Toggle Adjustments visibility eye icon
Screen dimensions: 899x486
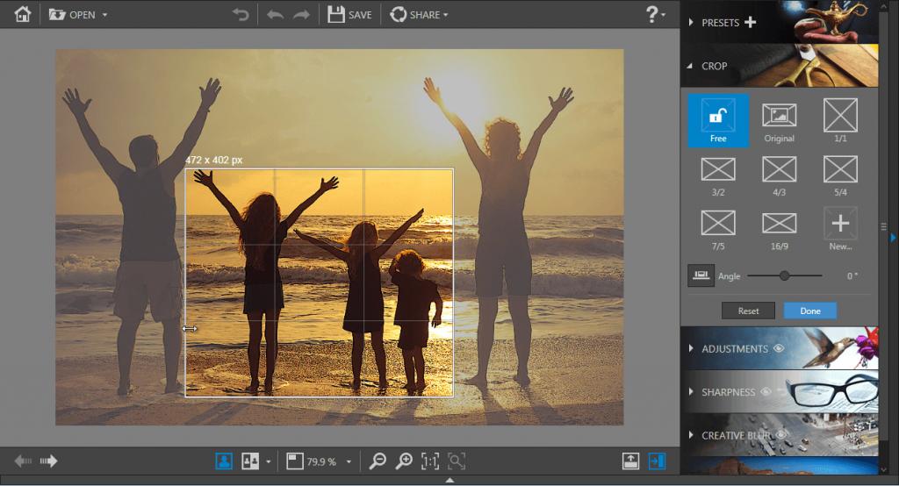point(779,349)
